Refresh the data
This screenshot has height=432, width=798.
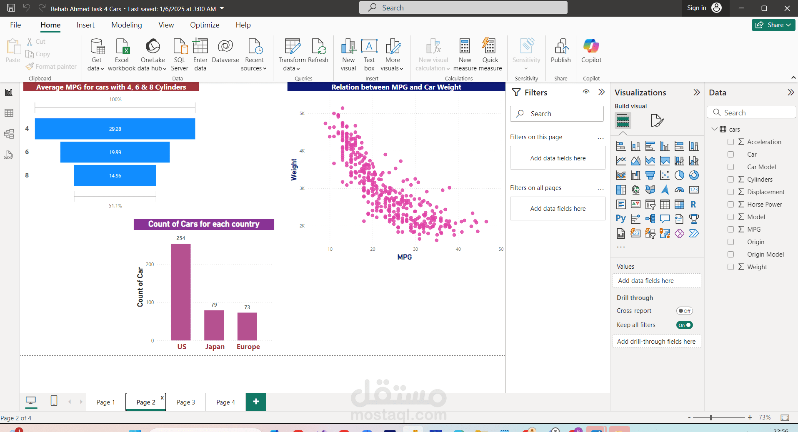tap(318, 51)
